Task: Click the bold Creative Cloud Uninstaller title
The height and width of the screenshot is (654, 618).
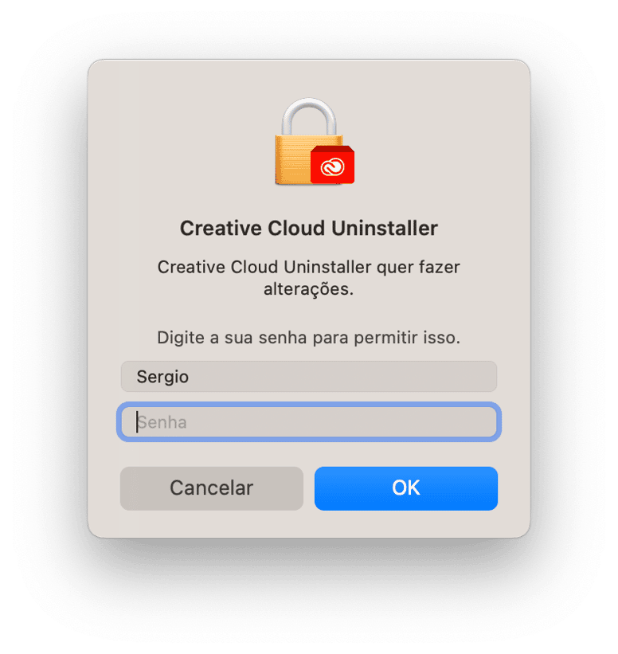Action: pyautogui.click(x=309, y=229)
